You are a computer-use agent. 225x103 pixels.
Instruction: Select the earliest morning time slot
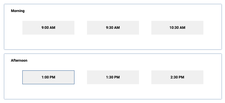point(48,28)
